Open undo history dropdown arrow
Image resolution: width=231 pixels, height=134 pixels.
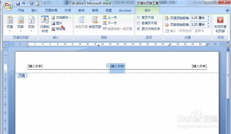[x=27, y=3]
